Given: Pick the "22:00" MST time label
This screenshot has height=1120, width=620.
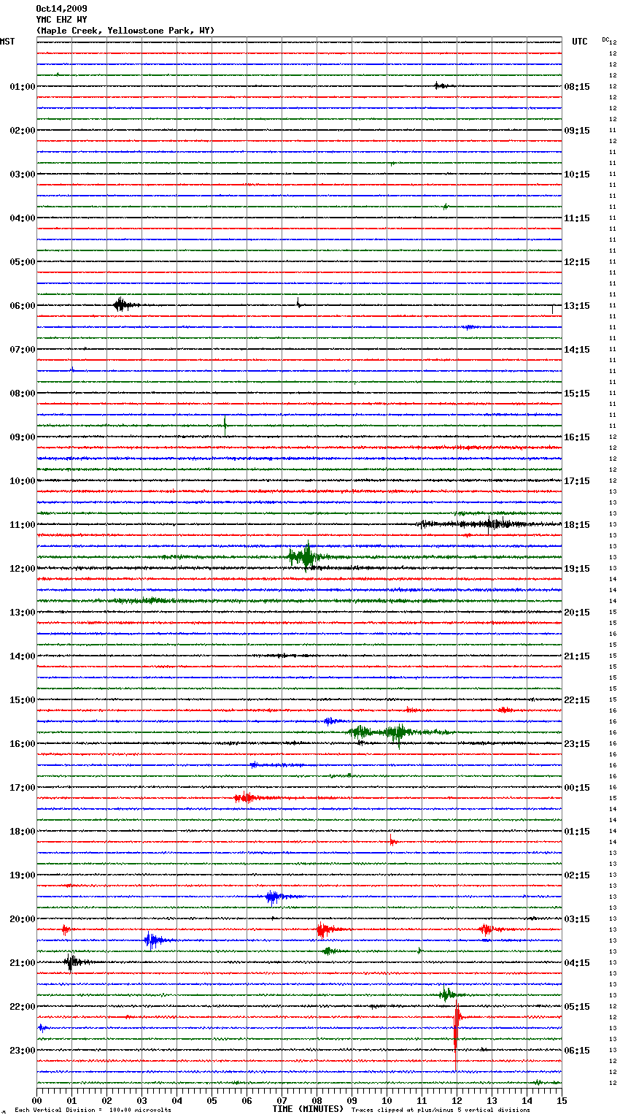Looking at the screenshot, I should pos(23,1007).
